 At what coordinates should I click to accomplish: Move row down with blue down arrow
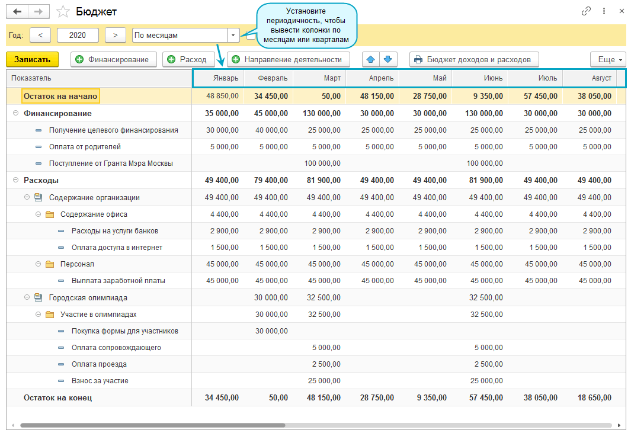[388, 59]
